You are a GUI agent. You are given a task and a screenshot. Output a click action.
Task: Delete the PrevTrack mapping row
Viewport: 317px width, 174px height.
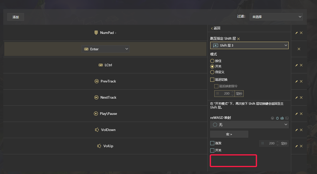pyautogui.click(x=301, y=81)
